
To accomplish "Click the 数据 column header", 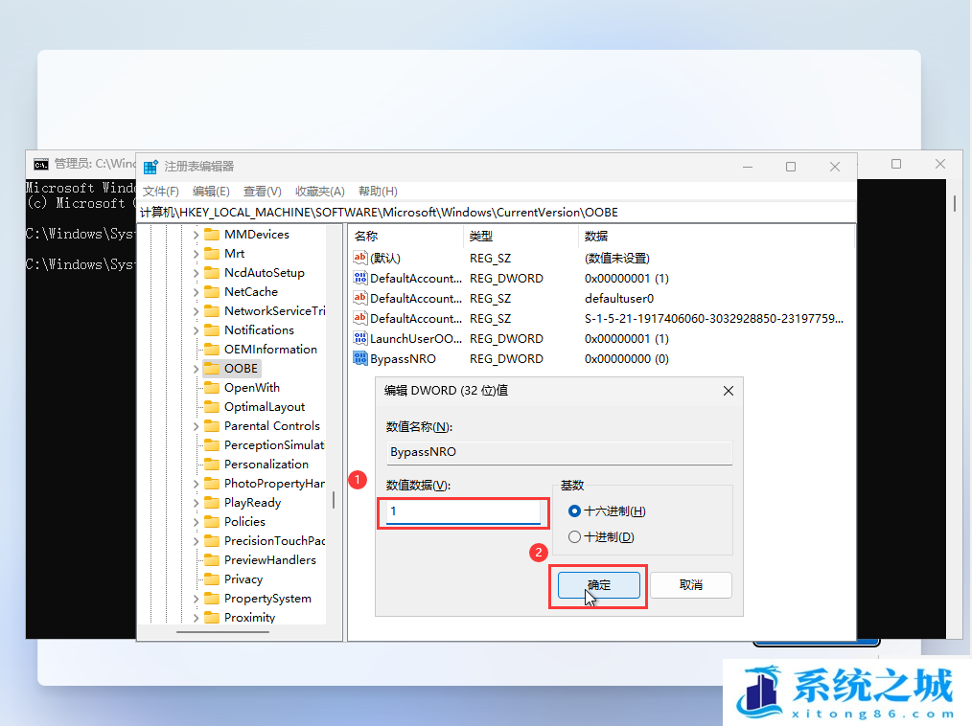I will pos(716,236).
